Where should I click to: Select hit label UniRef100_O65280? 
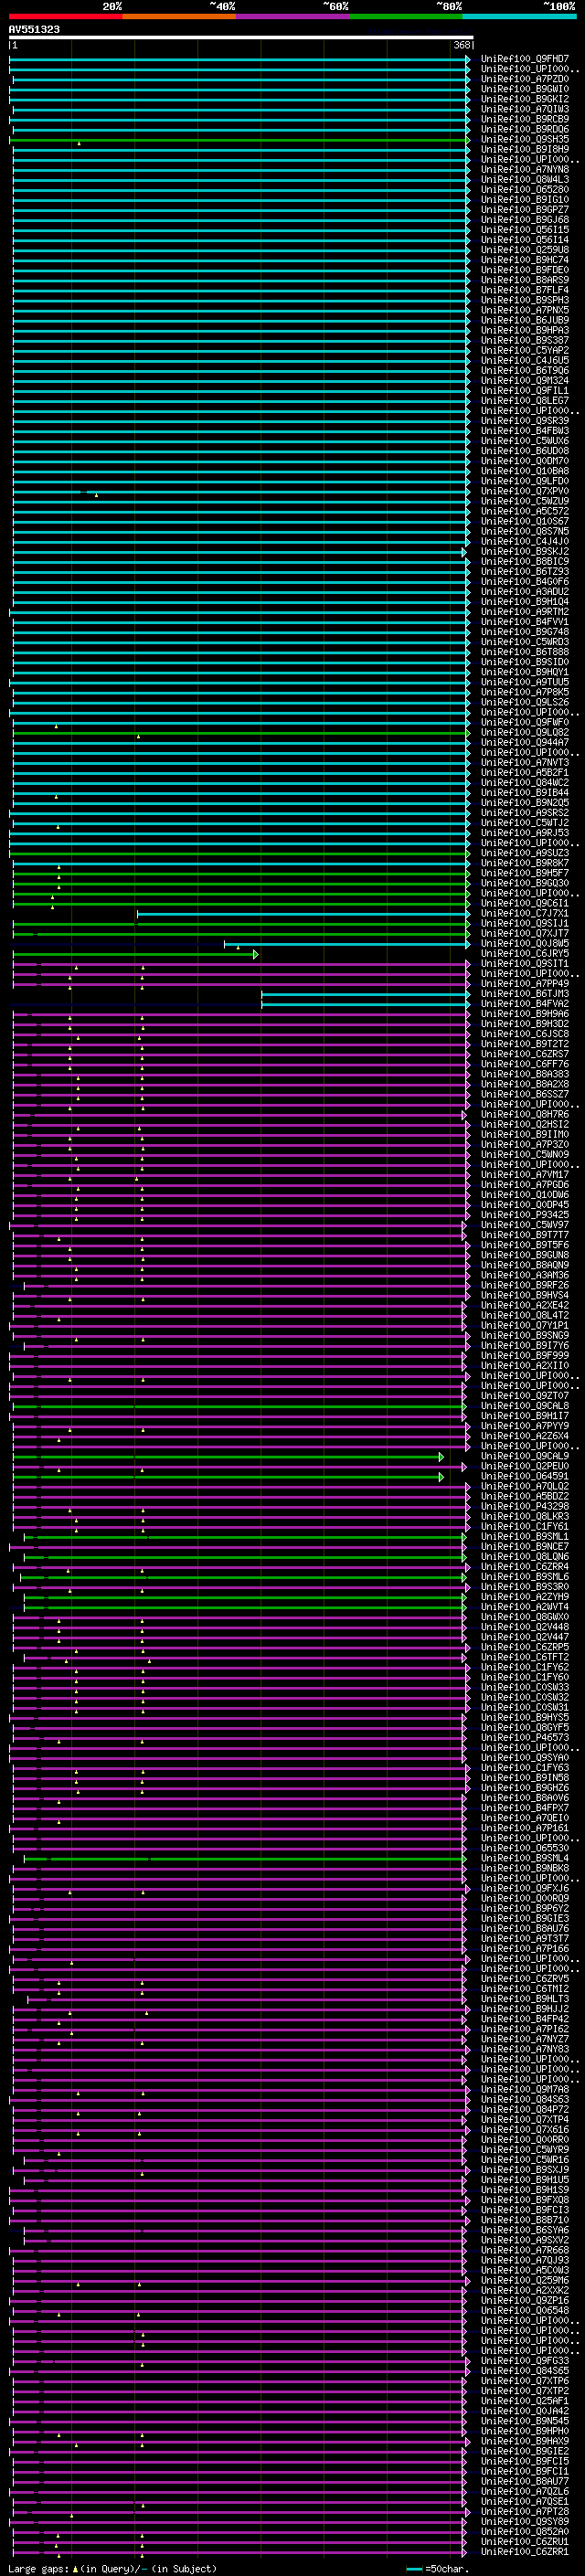point(525,190)
